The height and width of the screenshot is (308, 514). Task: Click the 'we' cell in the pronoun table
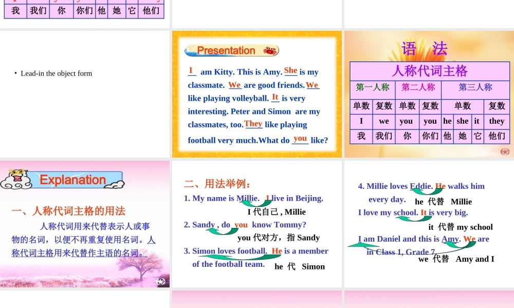pos(384,121)
